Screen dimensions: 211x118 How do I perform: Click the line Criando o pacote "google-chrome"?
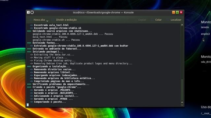tap(57, 87)
